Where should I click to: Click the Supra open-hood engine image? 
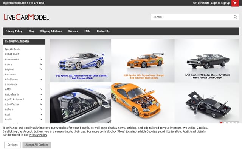click(x=143, y=103)
